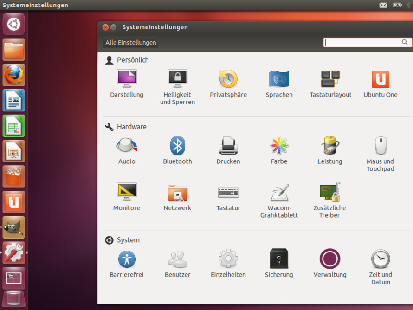The image size is (413, 310).
Task: Launch Firefox from the launcher
Action: point(14,75)
